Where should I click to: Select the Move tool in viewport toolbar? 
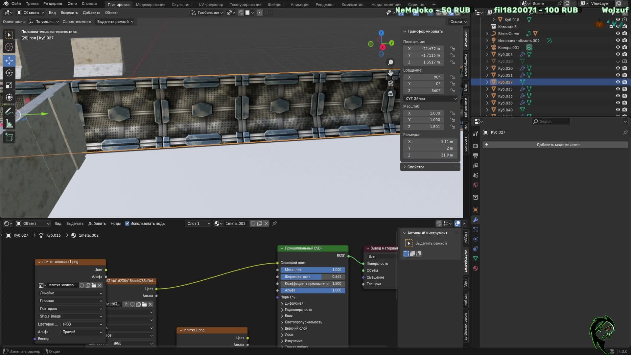[x=9, y=60]
